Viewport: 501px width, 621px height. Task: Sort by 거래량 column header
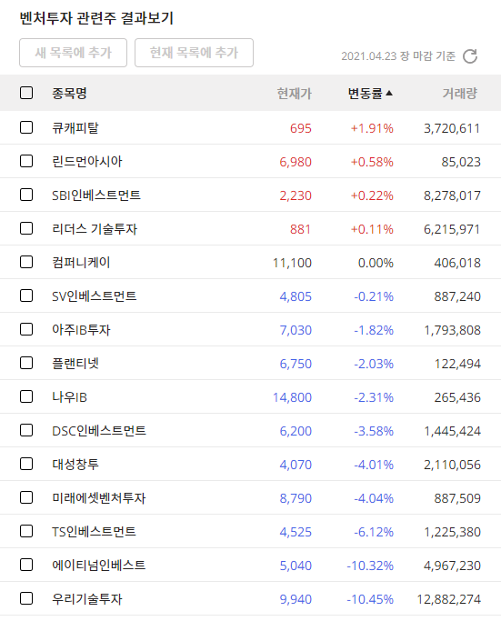[460, 94]
